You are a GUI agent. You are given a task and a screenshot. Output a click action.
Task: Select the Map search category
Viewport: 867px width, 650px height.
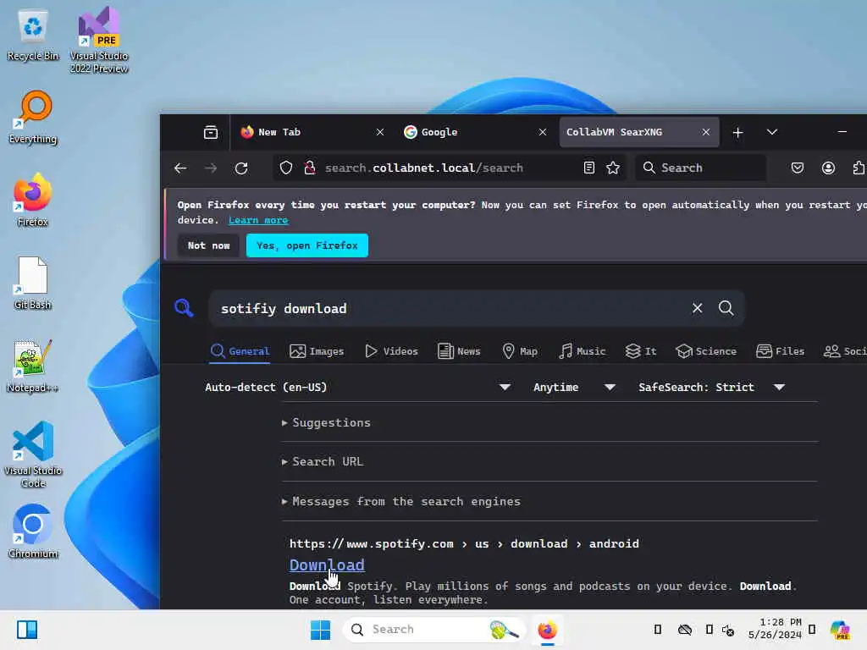click(520, 351)
